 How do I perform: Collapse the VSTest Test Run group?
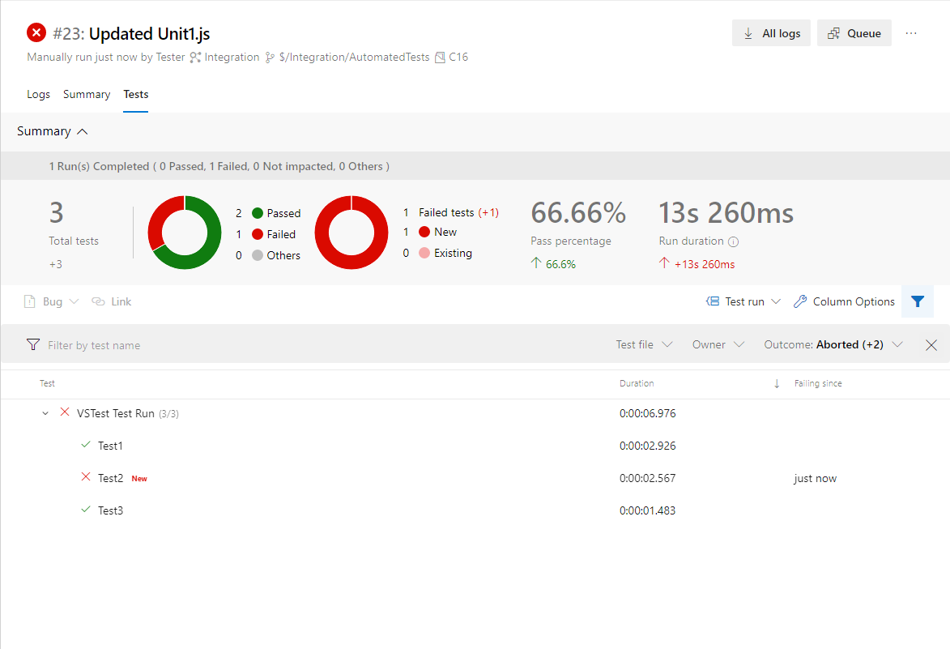(45, 412)
